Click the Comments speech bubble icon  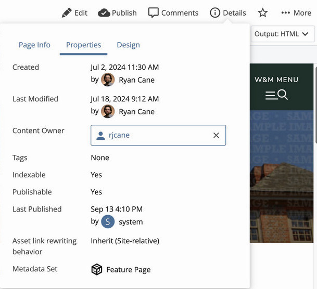pos(153,13)
